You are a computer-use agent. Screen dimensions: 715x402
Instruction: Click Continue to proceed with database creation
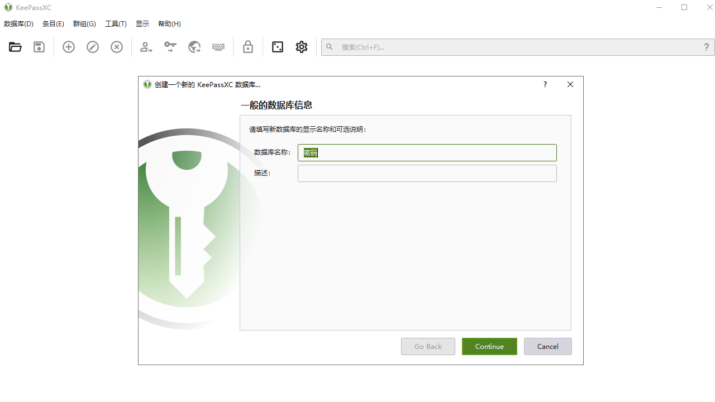[489, 346]
